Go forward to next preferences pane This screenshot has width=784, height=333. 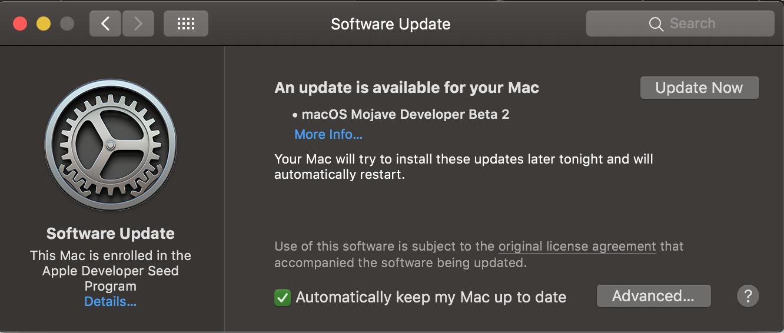[138, 24]
